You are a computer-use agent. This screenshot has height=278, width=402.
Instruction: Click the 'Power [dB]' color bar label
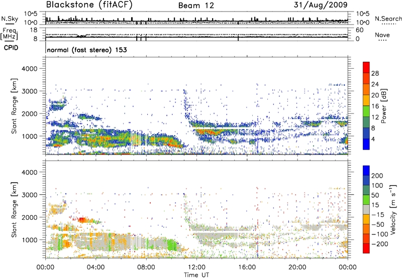pyautogui.click(x=383, y=106)
